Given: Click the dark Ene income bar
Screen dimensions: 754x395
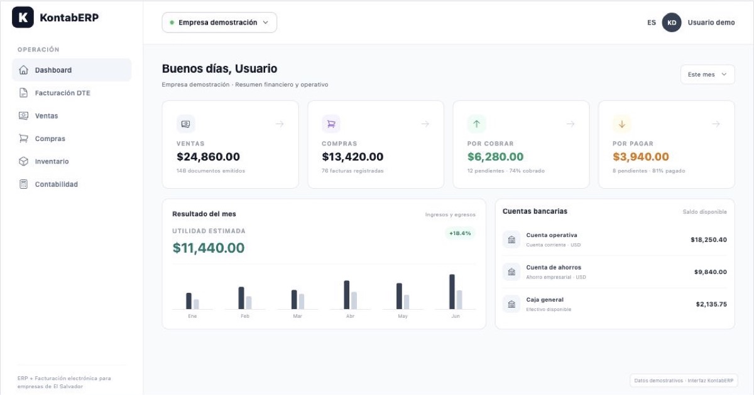Looking at the screenshot, I should coord(188,301).
